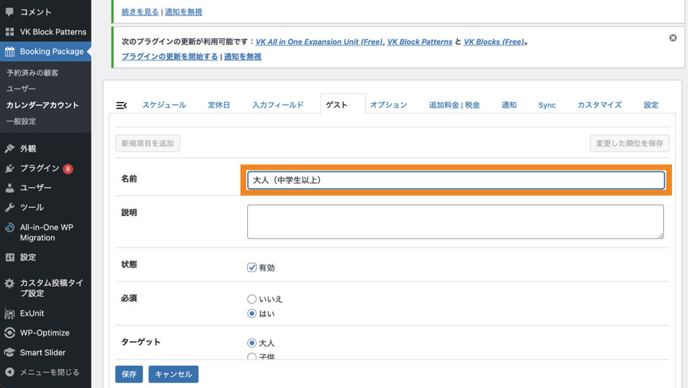Viewport: 688px width, 388px height.
Task: Click the 保存 save button
Action: (128, 374)
